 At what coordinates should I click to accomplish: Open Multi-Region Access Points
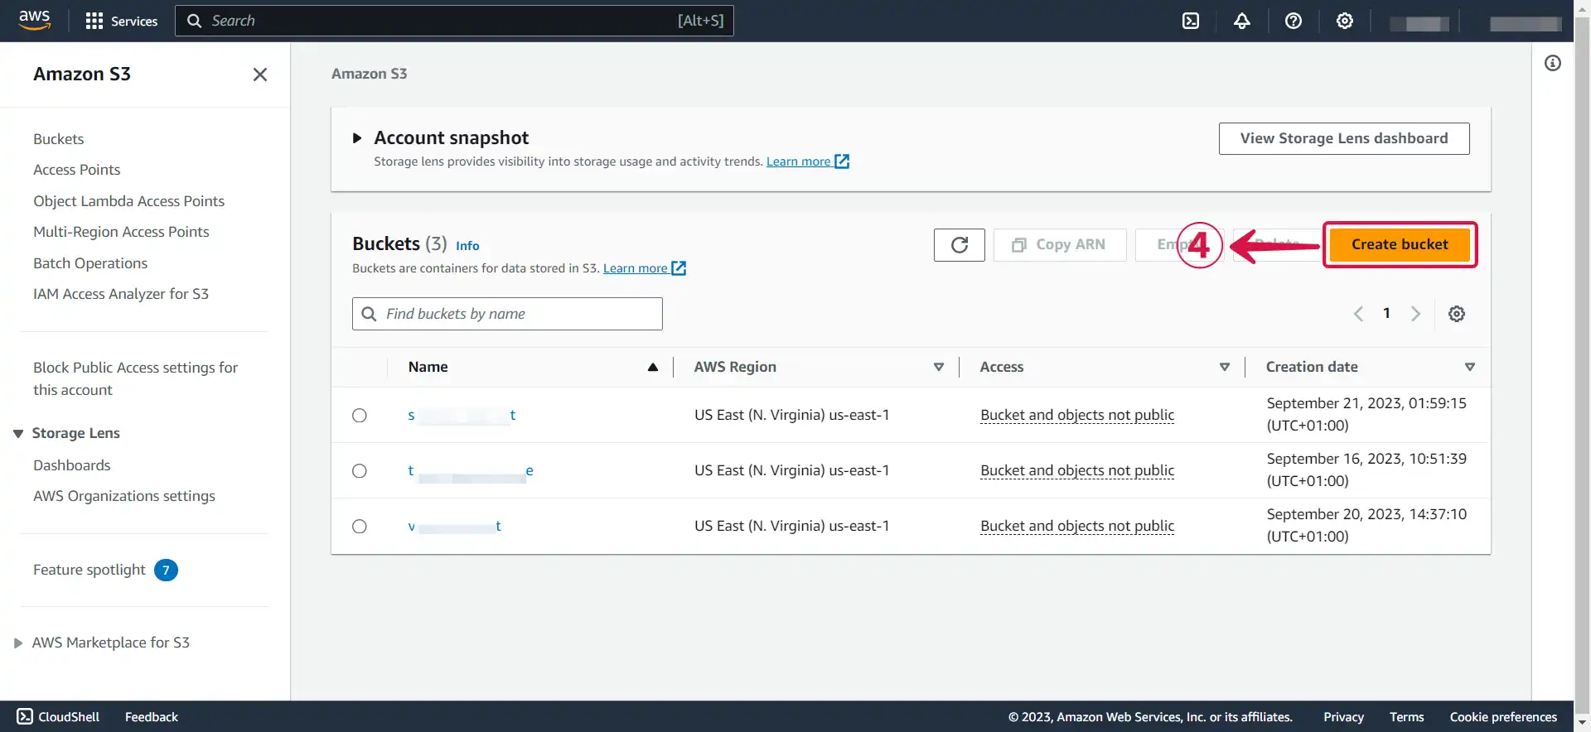[x=121, y=232]
